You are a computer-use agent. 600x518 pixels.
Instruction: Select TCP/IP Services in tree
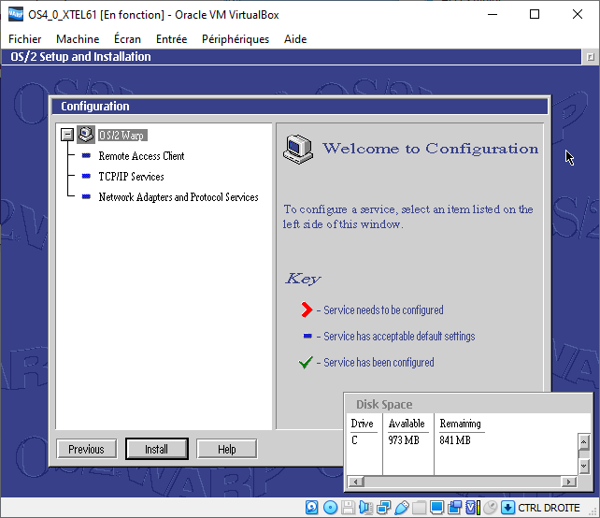click(x=131, y=177)
